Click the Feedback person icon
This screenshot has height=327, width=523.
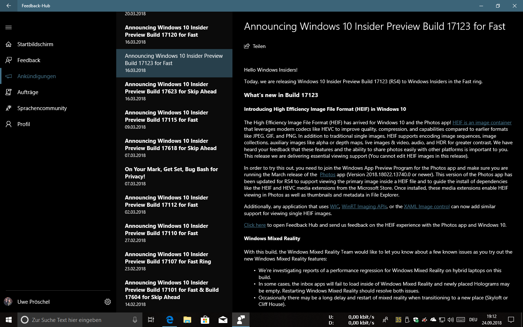9,60
